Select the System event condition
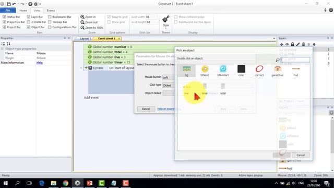The image size is (334, 188). click(96, 68)
